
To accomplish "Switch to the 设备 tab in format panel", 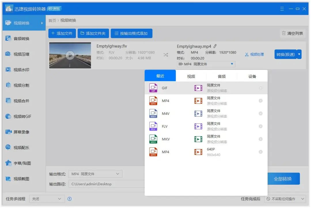I will point(252,76).
